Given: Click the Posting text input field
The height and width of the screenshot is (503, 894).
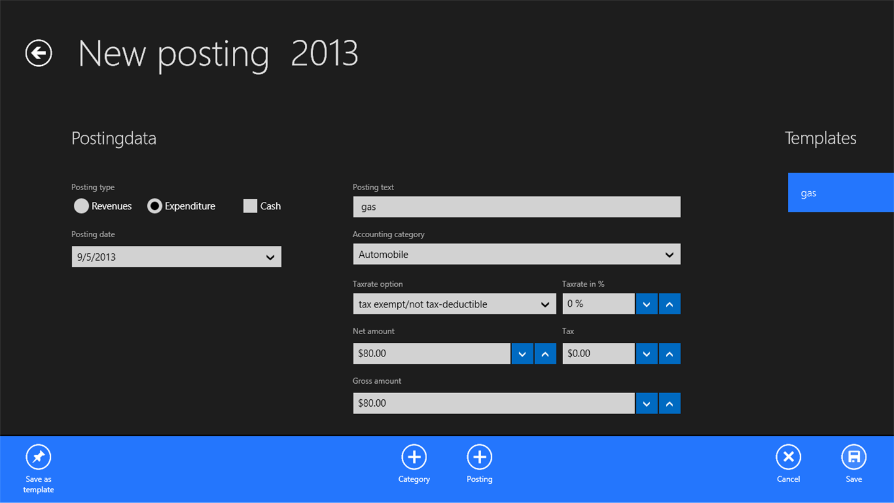Looking at the screenshot, I should [x=517, y=207].
